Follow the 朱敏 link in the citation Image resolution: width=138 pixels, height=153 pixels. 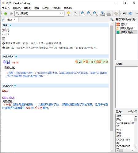coord(11,73)
